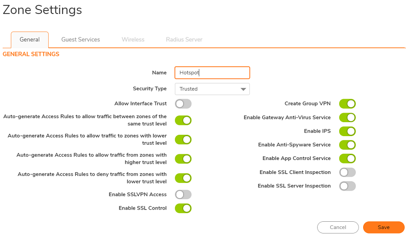
Task: Disable Create Group VPN toggle
Action: (x=347, y=104)
